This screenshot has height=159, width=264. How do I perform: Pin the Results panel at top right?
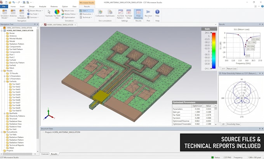pyautogui.click(x=260, y=24)
